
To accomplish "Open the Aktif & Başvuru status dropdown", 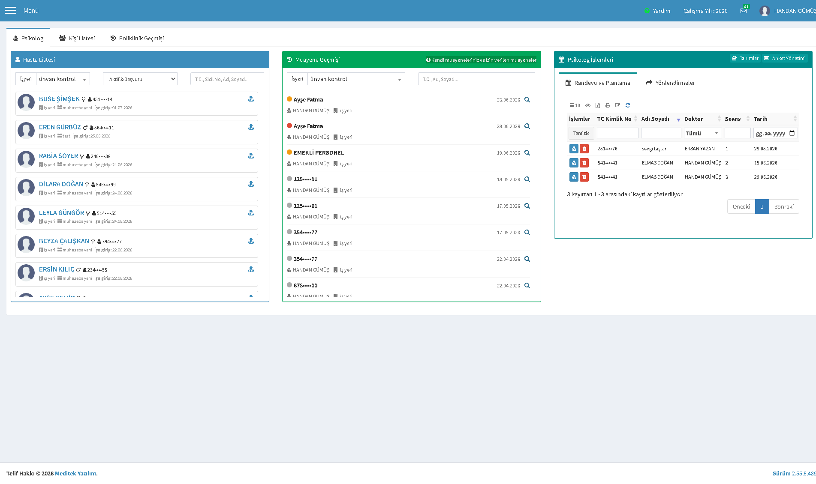I will click(140, 79).
